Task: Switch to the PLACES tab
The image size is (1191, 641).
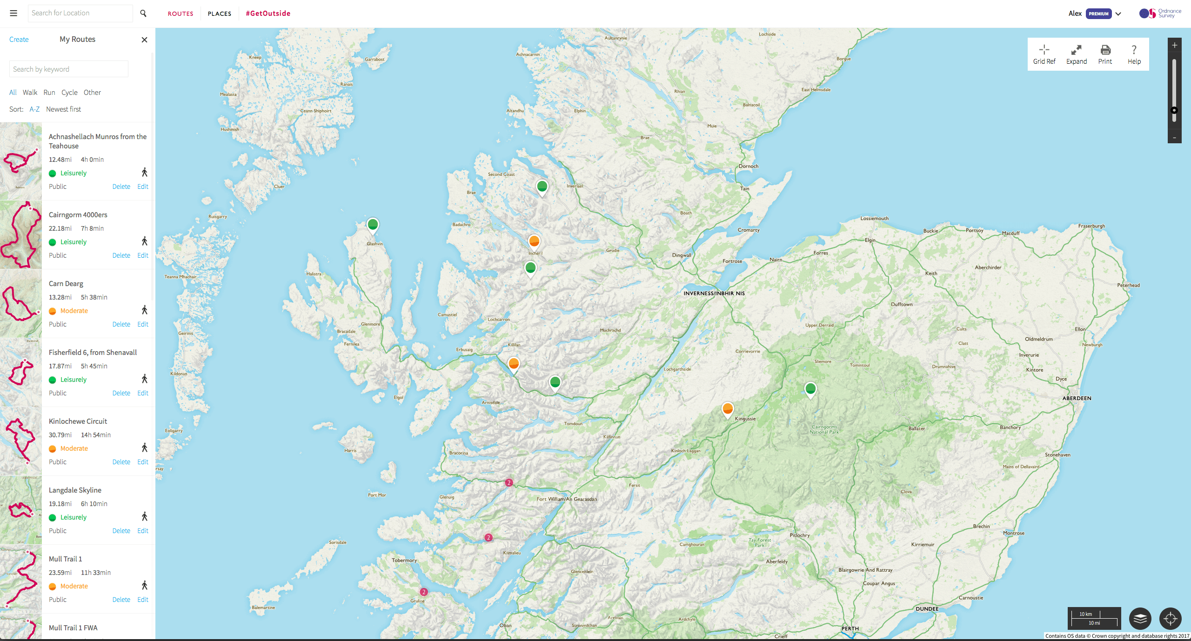Action: pos(219,13)
